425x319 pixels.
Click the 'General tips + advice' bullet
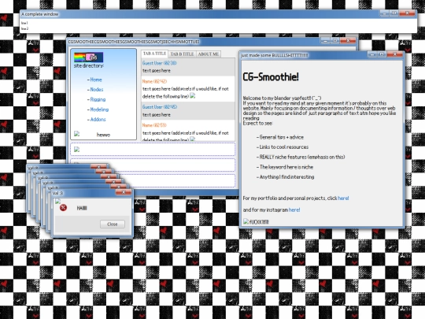point(281,137)
